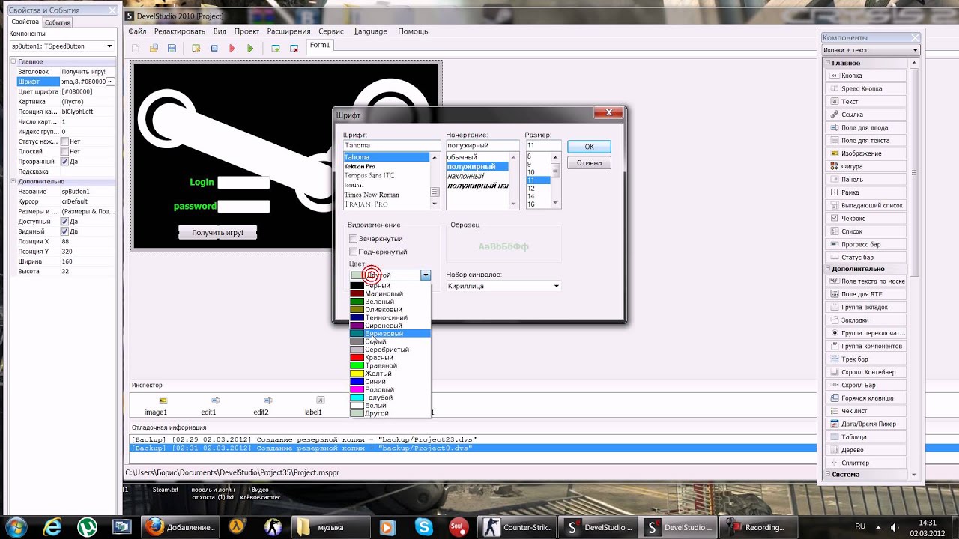Select the Текст component
Image resolution: width=959 pixels, height=539 pixels.
(866, 101)
